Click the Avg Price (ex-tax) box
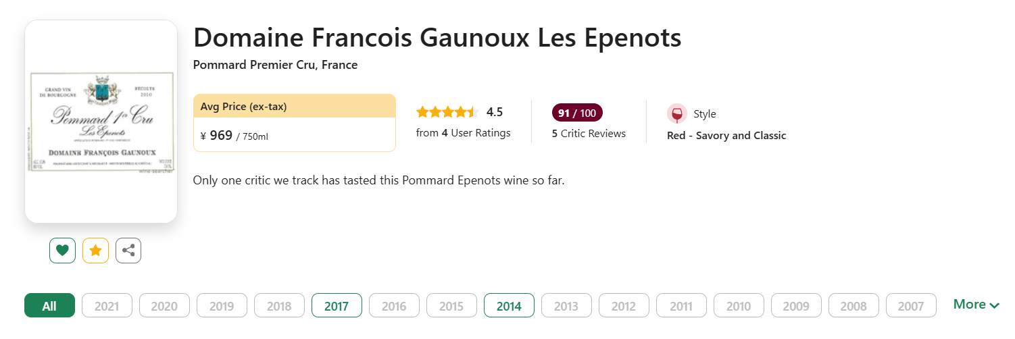Viewport: 1015px width, 339px height. pyautogui.click(x=294, y=123)
